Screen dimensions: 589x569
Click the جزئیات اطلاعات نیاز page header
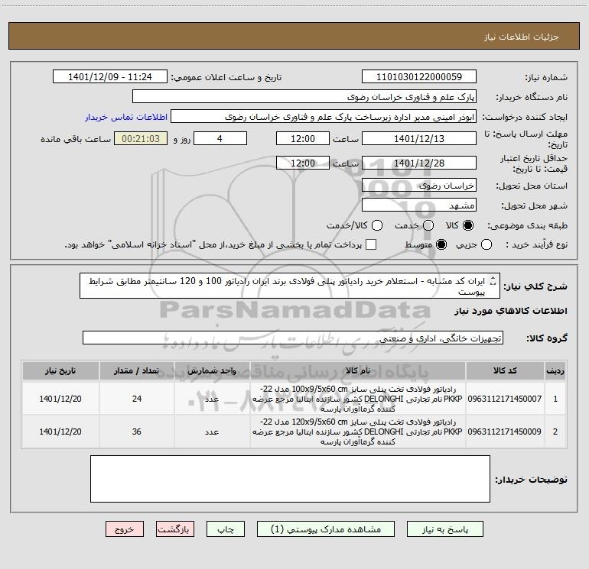tap(522, 37)
